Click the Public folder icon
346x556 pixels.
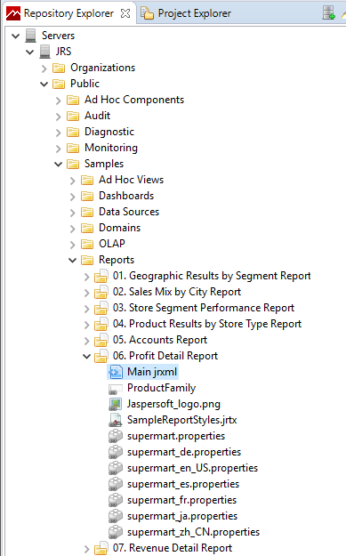[59, 84]
